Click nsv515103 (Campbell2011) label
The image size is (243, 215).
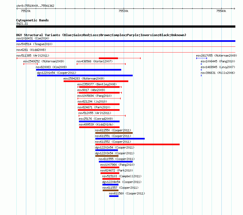coord(122,176)
